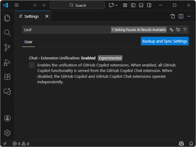Toggle the bottom panel layout button
196x147 pixels.
[x=141, y=5]
